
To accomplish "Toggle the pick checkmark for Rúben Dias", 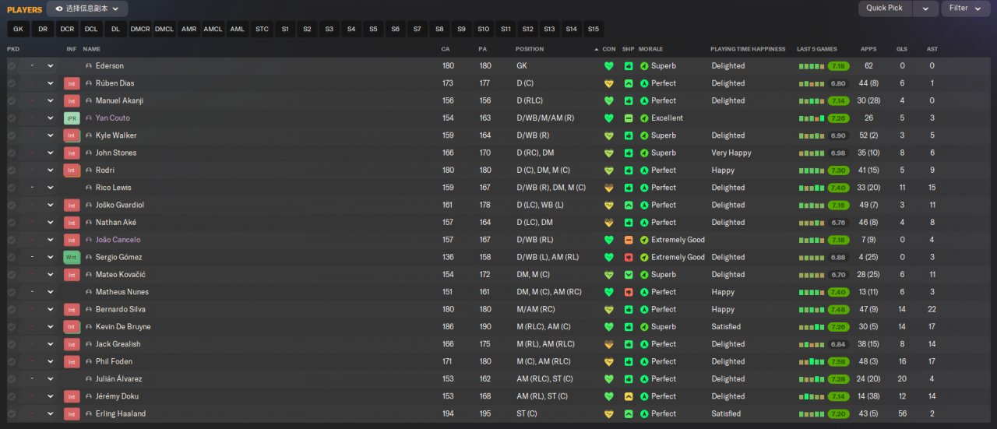I will [12, 83].
